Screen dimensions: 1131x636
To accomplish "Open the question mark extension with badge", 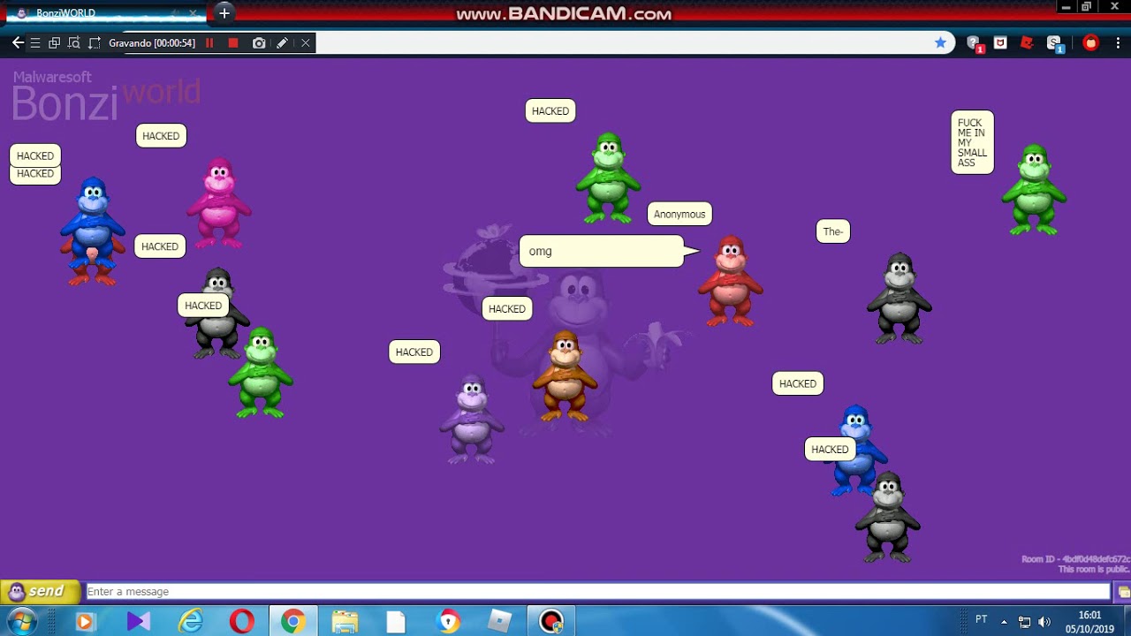I will pyautogui.click(x=974, y=43).
